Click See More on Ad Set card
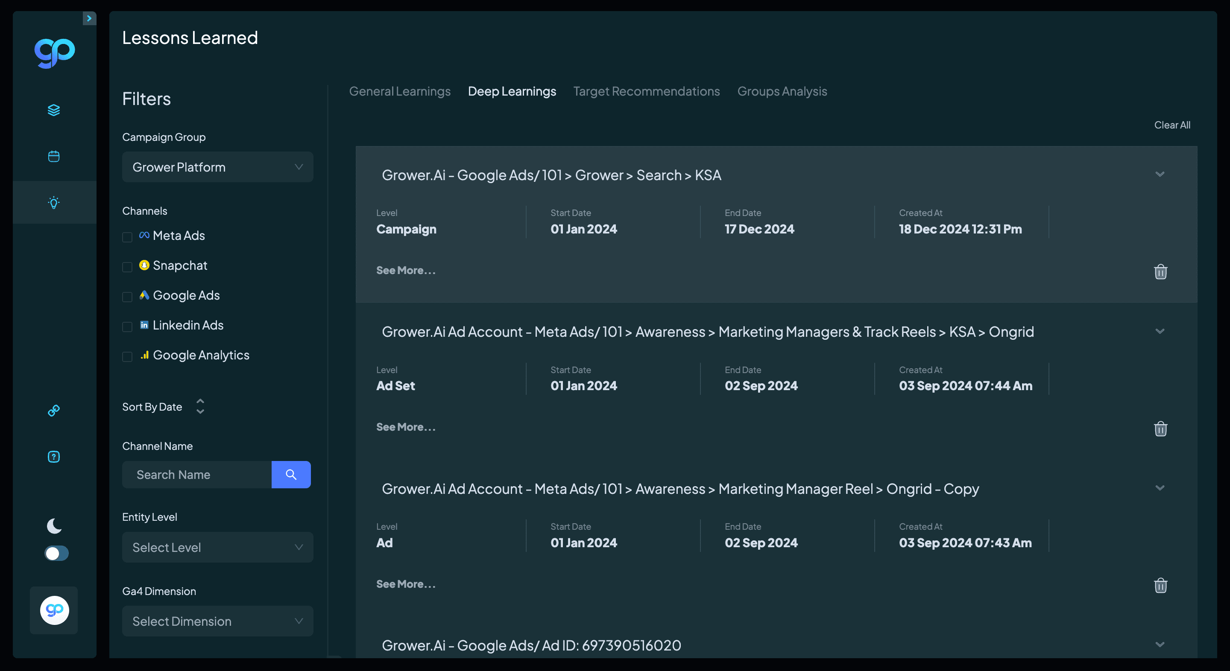This screenshot has width=1230, height=671. pos(406,427)
